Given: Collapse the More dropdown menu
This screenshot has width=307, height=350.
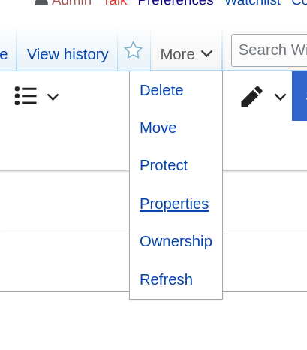Looking at the screenshot, I should (x=186, y=54).
